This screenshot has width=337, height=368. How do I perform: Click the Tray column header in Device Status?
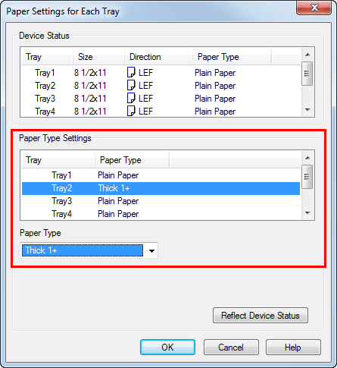[x=47, y=57]
